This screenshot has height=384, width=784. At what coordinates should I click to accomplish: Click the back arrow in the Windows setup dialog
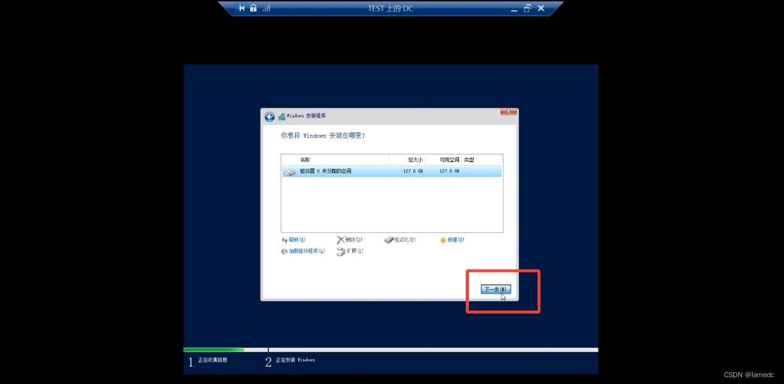tap(269, 116)
